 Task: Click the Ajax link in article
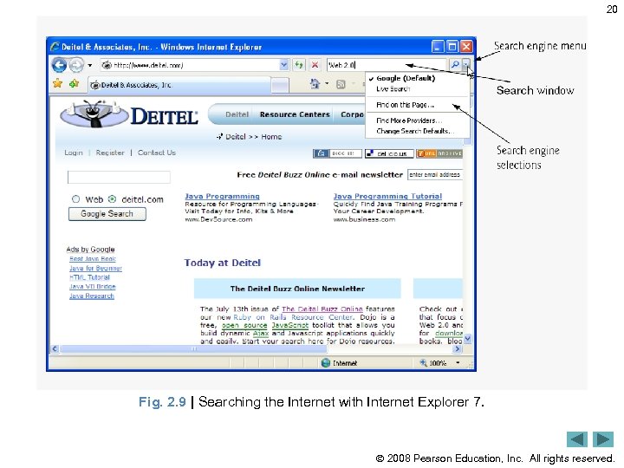[x=261, y=333]
